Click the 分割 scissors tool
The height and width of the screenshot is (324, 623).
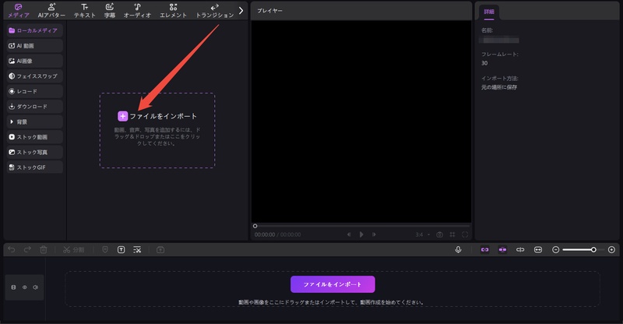73,250
